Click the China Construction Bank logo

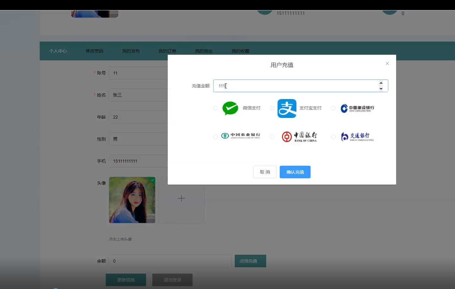pyautogui.click(x=357, y=108)
